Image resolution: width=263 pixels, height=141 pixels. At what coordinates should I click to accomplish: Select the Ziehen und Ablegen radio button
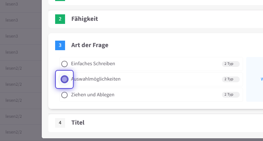click(64, 95)
